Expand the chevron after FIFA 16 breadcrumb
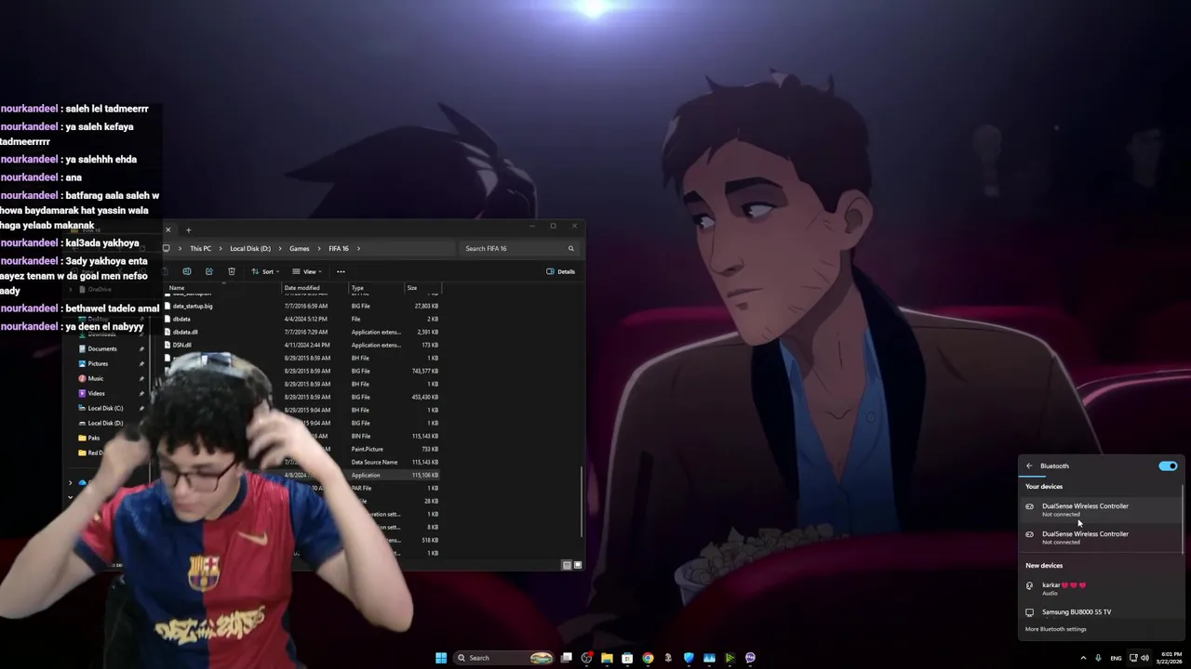Viewport: 1191px width, 669px height. click(358, 248)
